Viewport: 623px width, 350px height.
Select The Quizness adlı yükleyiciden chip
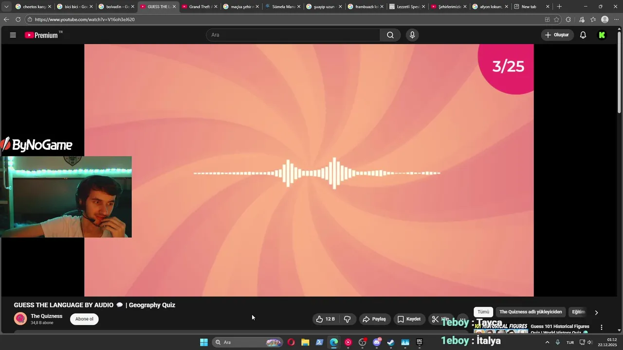pos(531,312)
